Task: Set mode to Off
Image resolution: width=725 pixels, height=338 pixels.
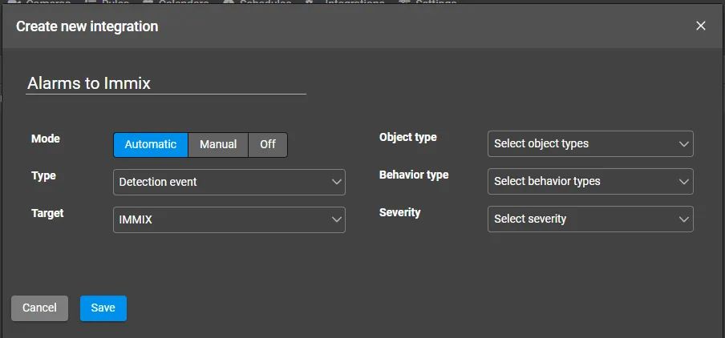Action: 268,144
